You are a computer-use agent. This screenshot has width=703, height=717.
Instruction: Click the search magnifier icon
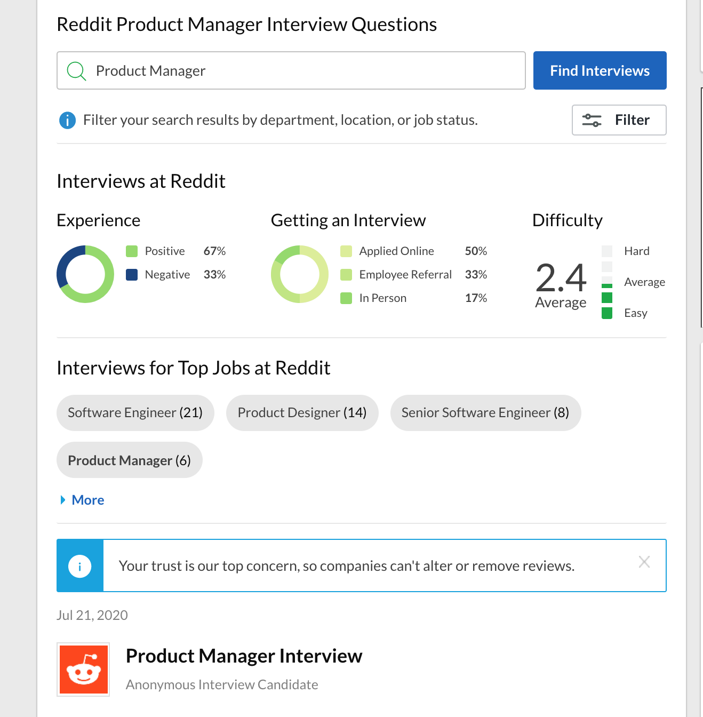[76, 71]
